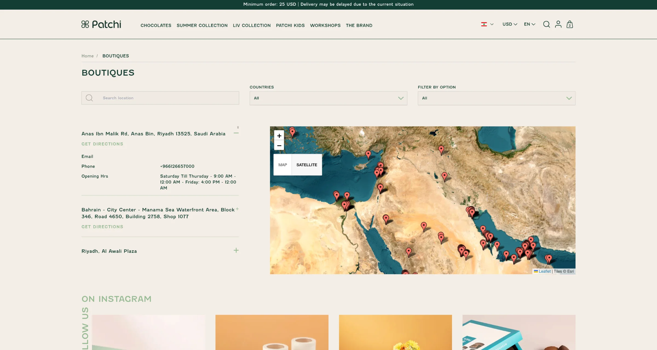This screenshot has width=657, height=350.
Task: Click the Patchi logo
Action: pos(101,24)
